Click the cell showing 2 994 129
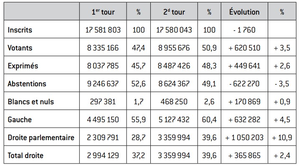This screenshot has width=299, height=166. (x=103, y=156)
